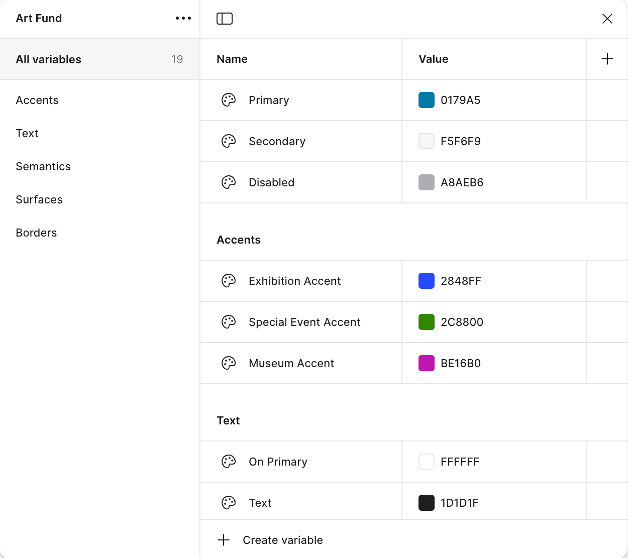
Task: Click the variable count 19
Action: click(x=177, y=59)
